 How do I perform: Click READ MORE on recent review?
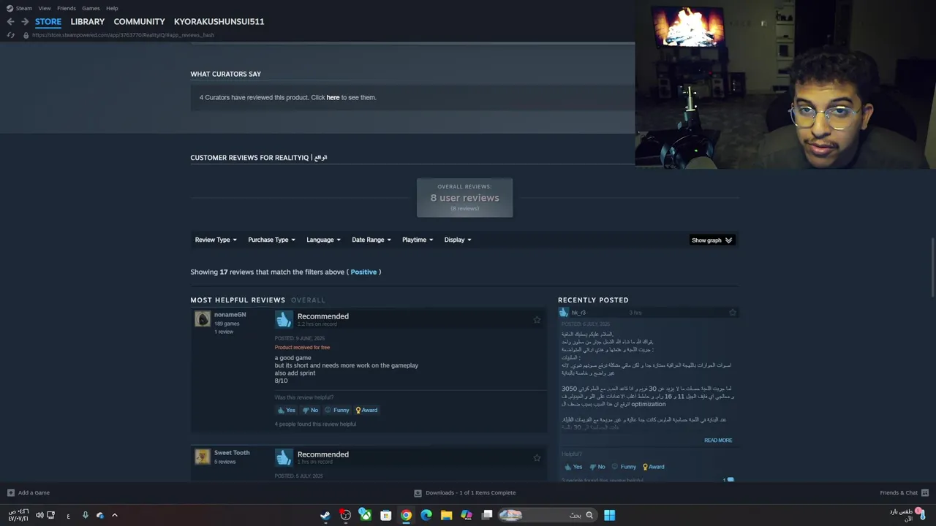[x=718, y=441]
